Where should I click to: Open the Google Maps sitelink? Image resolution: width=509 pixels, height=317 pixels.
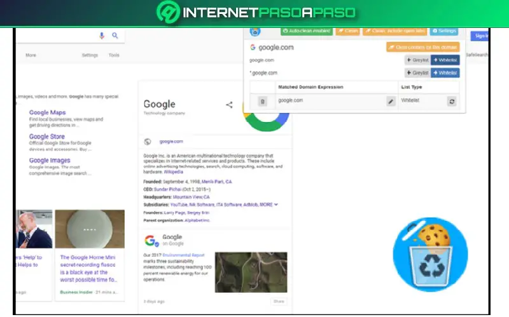47,112
